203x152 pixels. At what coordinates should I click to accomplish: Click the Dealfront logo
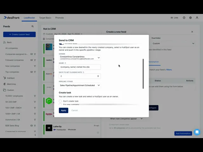(11, 18)
